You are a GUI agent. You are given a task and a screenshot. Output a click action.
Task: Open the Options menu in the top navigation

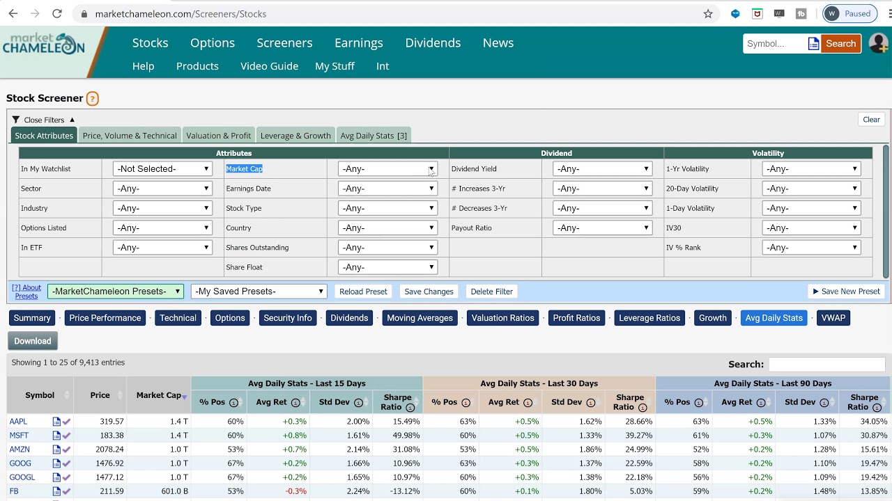(213, 43)
